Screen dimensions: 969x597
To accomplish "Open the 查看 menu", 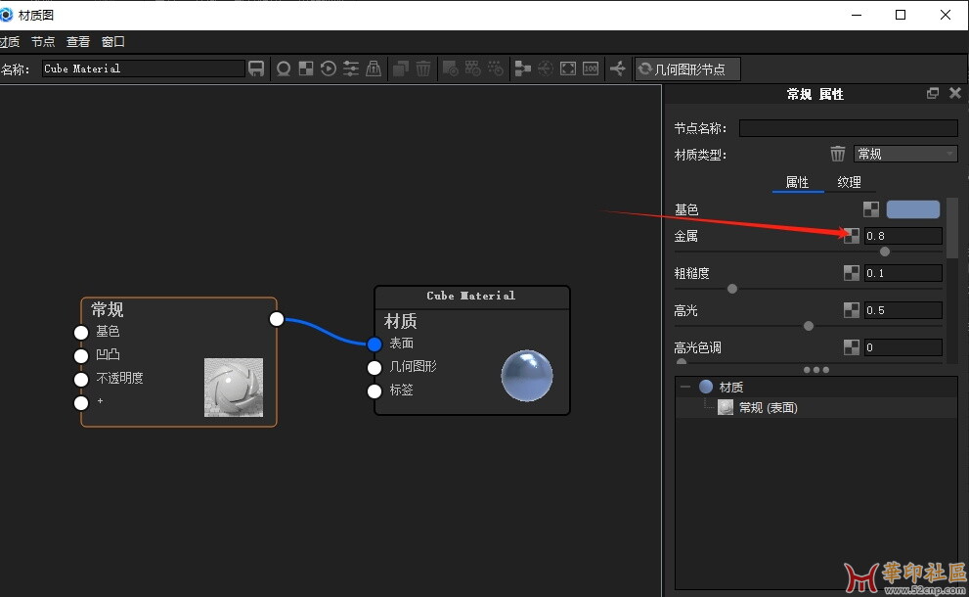I will click(x=78, y=41).
